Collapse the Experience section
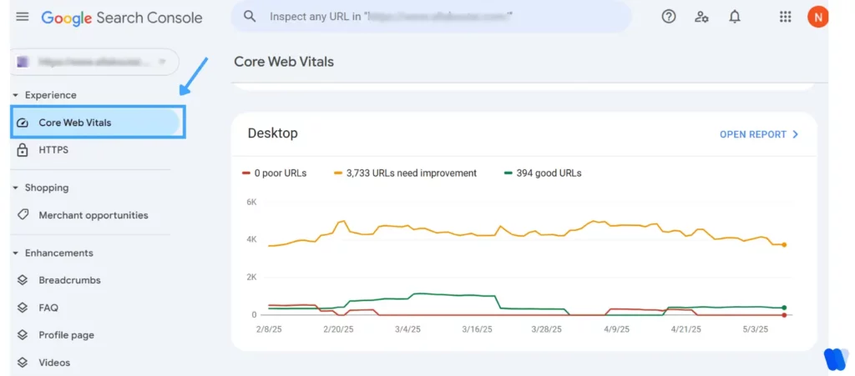 pos(15,95)
